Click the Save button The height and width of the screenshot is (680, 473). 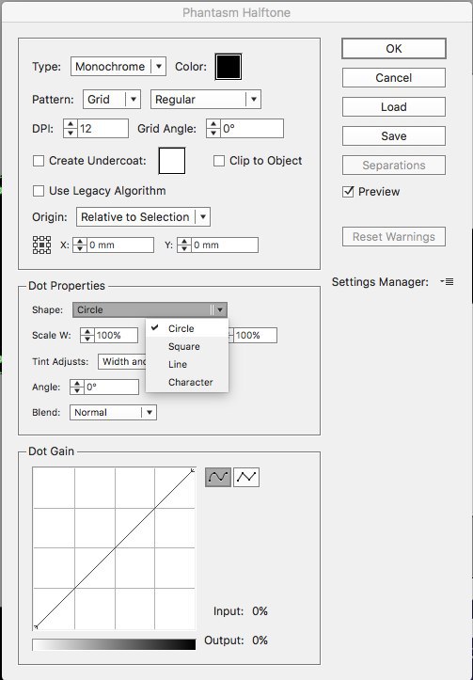click(394, 135)
